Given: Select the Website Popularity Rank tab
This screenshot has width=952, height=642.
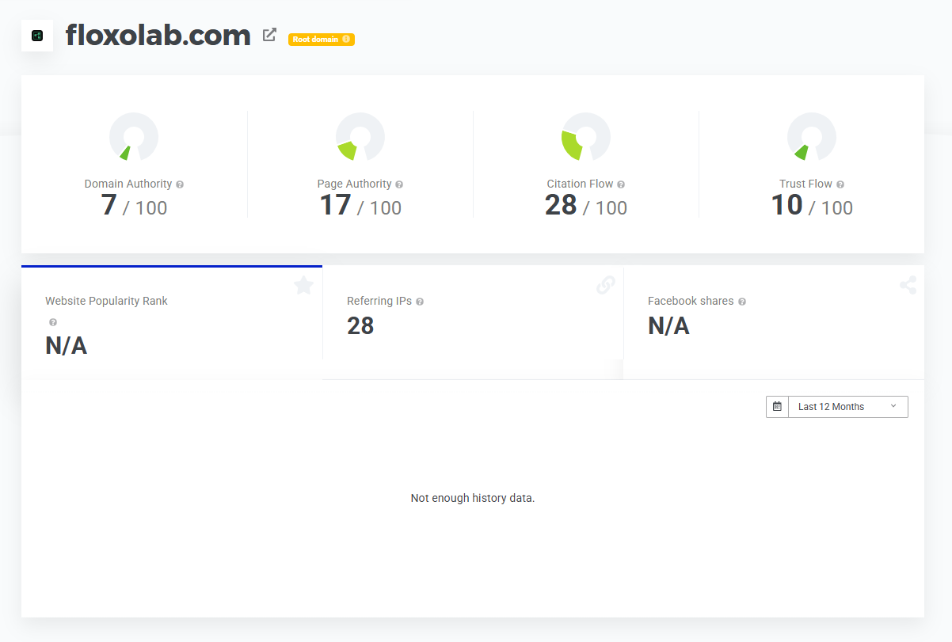Looking at the screenshot, I should click(x=172, y=323).
